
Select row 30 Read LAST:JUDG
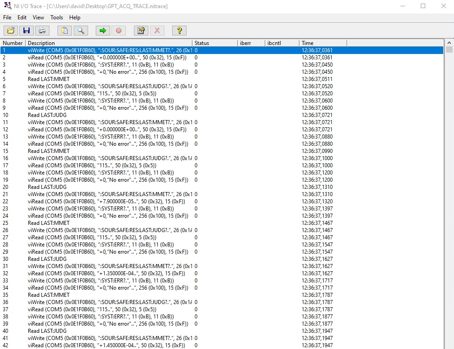tap(222, 259)
